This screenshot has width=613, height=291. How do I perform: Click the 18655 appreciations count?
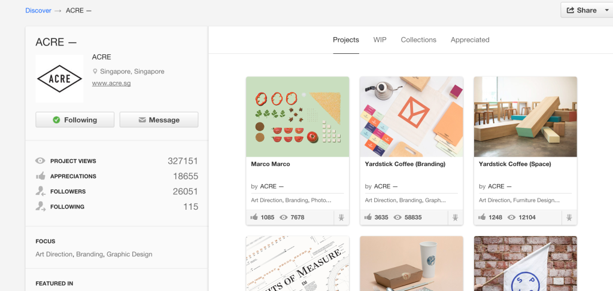tap(186, 176)
